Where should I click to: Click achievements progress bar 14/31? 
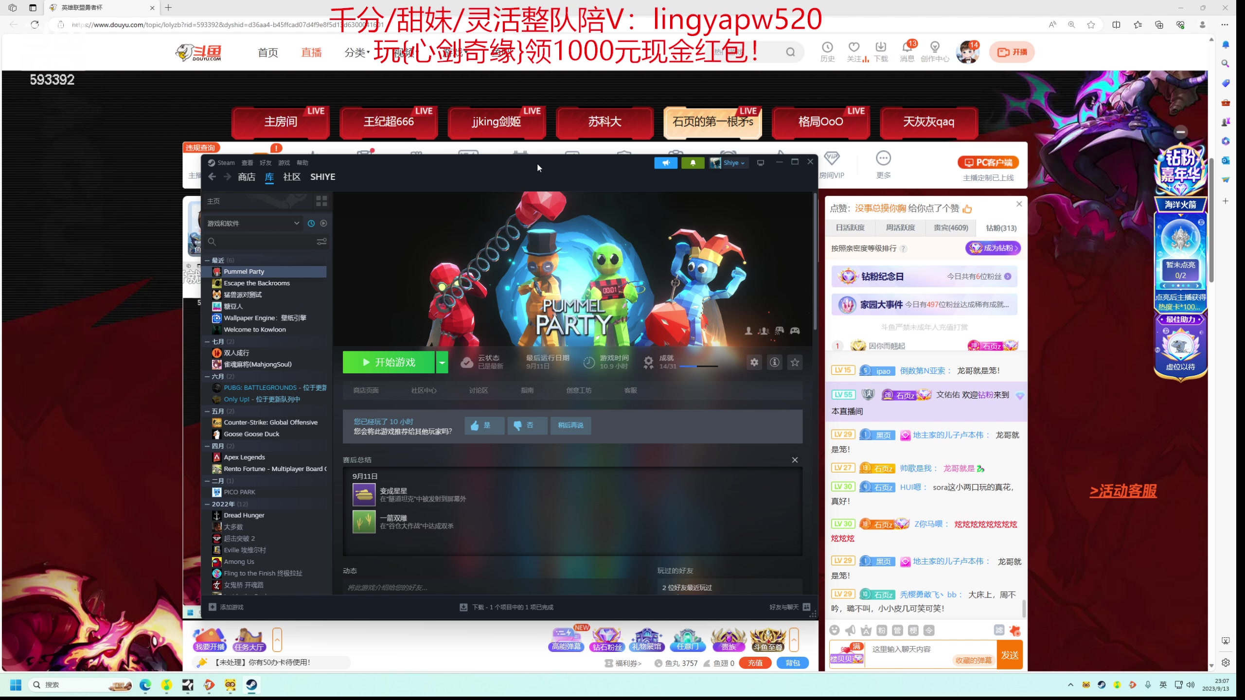pyautogui.click(x=698, y=366)
